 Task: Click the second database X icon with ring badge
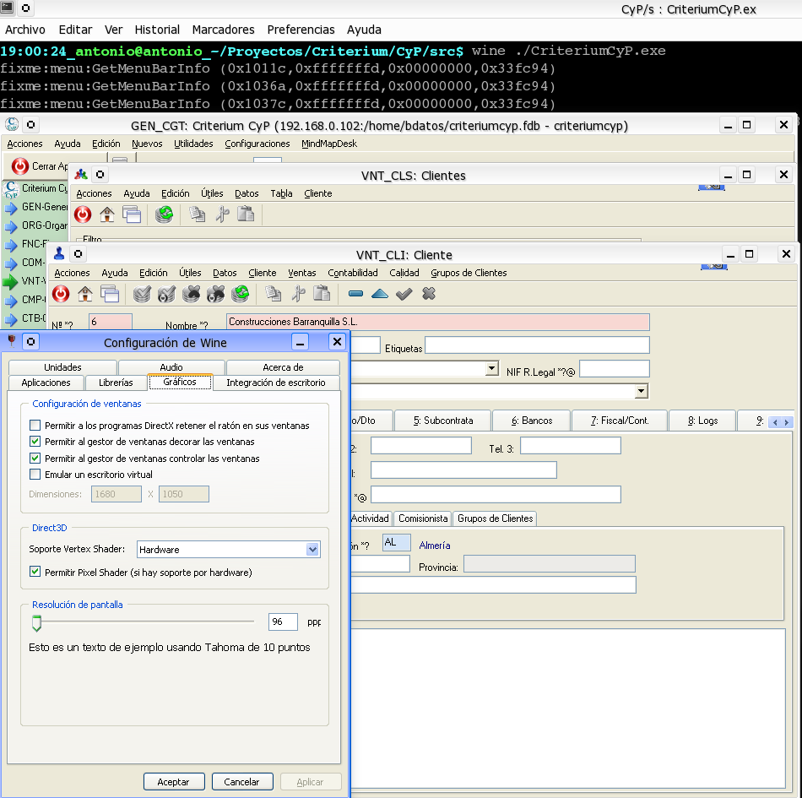tap(215, 294)
